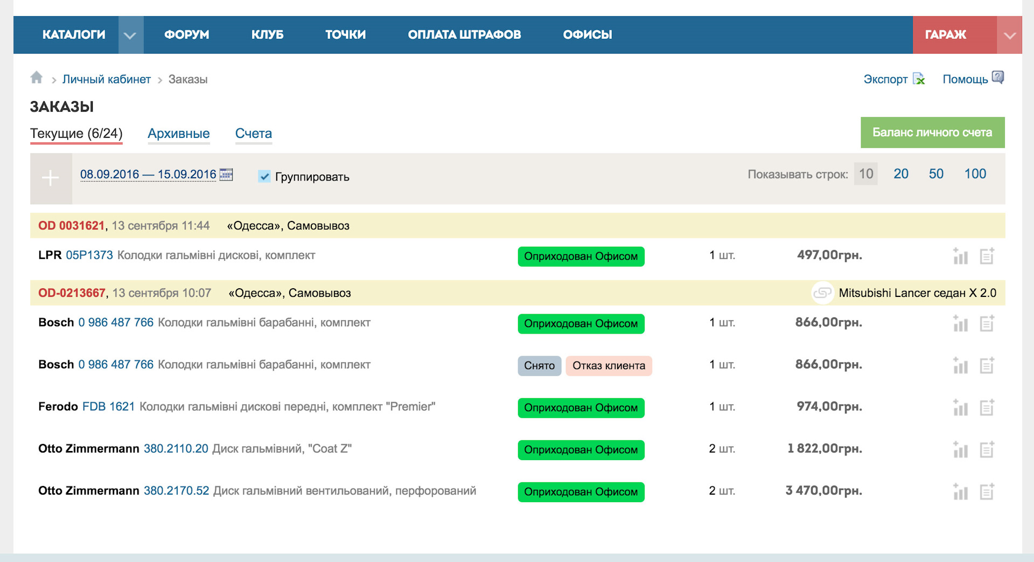Open chart icon for Ferodo FDB 1621 row

[x=960, y=407]
